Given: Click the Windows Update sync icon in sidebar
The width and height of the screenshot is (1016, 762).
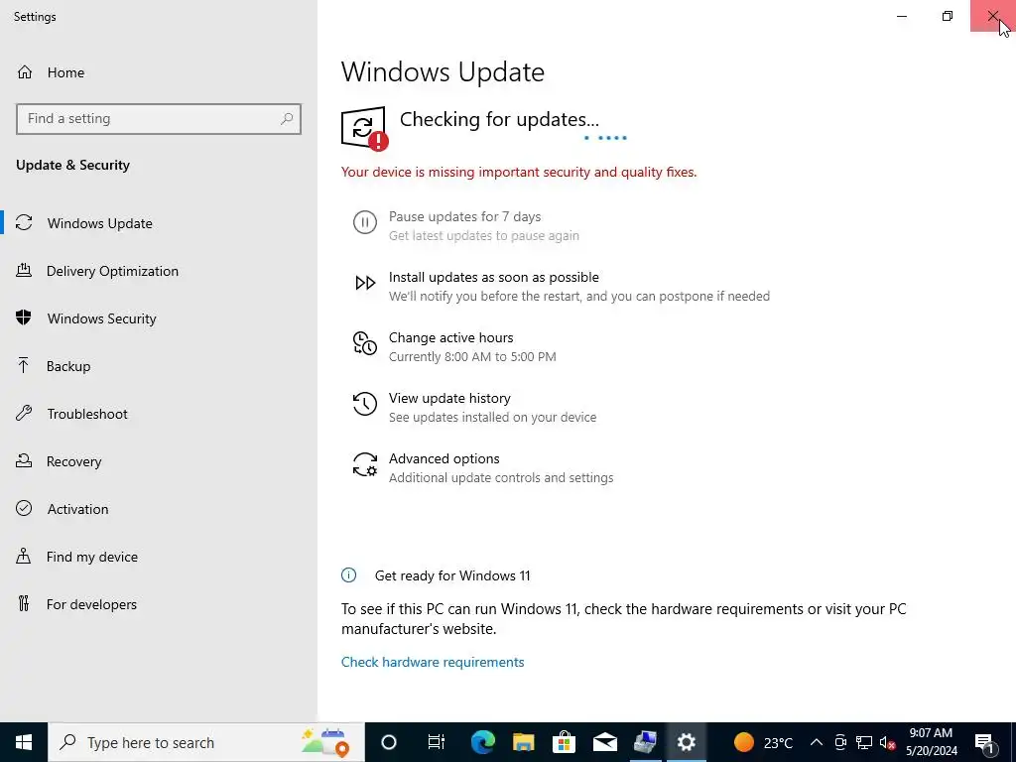Looking at the screenshot, I should pyautogui.click(x=24, y=223).
